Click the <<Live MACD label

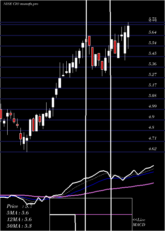point(139,222)
